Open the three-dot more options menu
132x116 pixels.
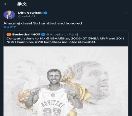coord(126,13)
